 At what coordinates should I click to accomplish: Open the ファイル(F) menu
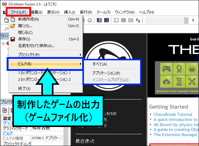point(18,12)
